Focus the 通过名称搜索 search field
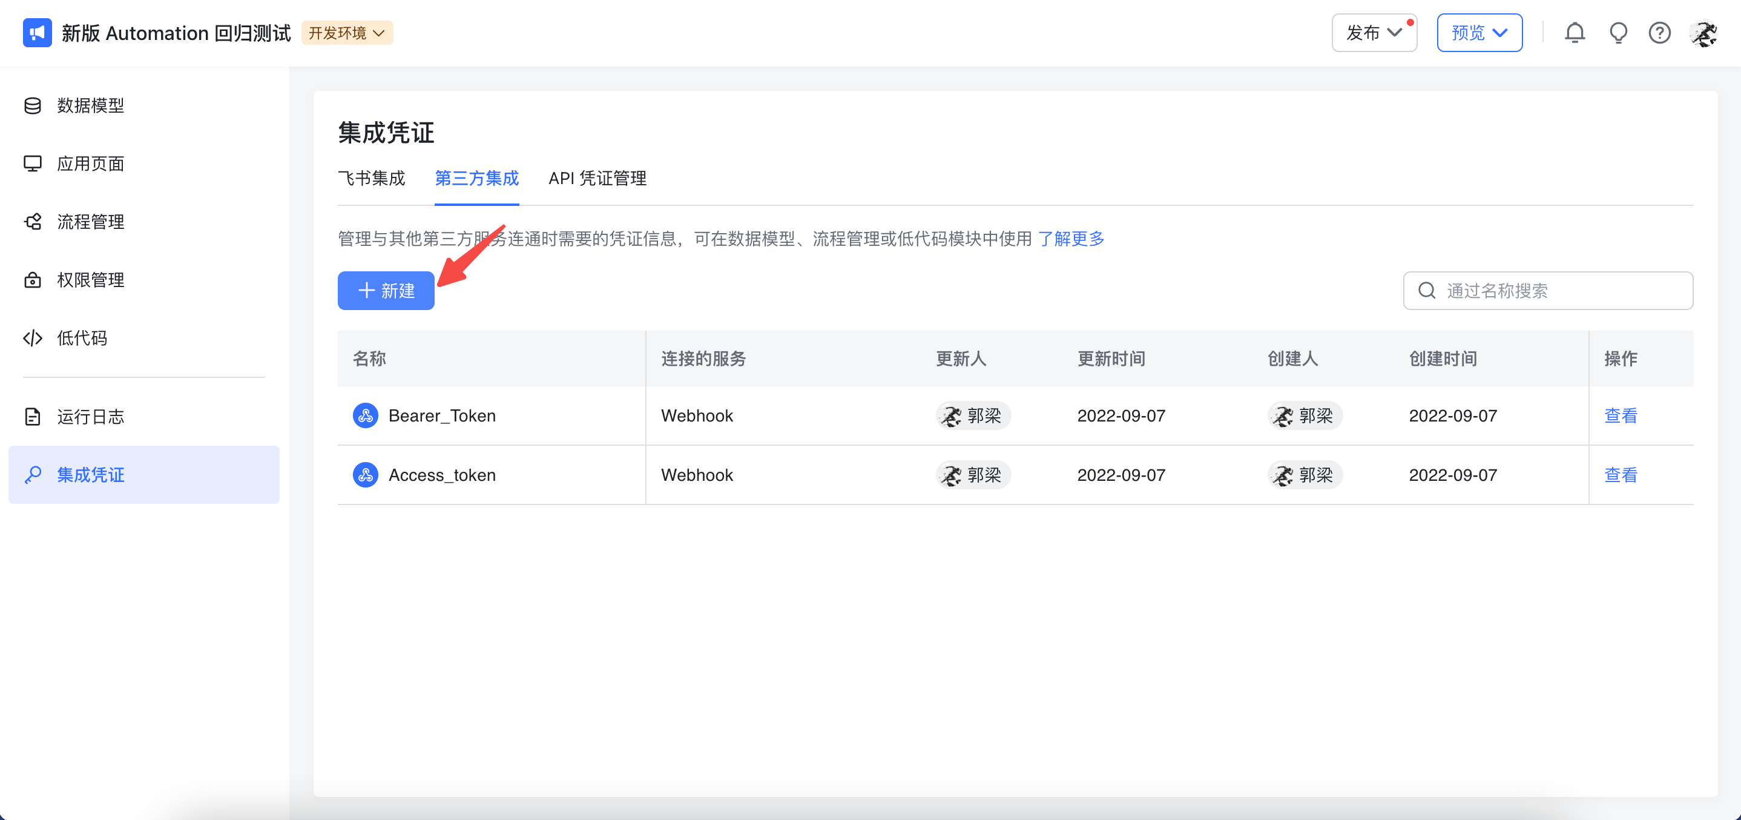This screenshot has width=1741, height=820. [1548, 291]
